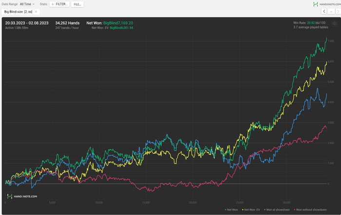Go to previous page with left arrow
Screen dimensions: 341x215
pyautogui.click(x=324, y=11)
